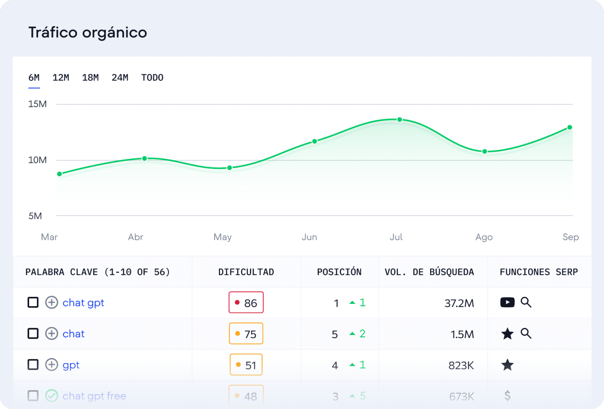This screenshot has width=604, height=409.
Task: Click the star SERP icon for gpt
Action: (507, 365)
